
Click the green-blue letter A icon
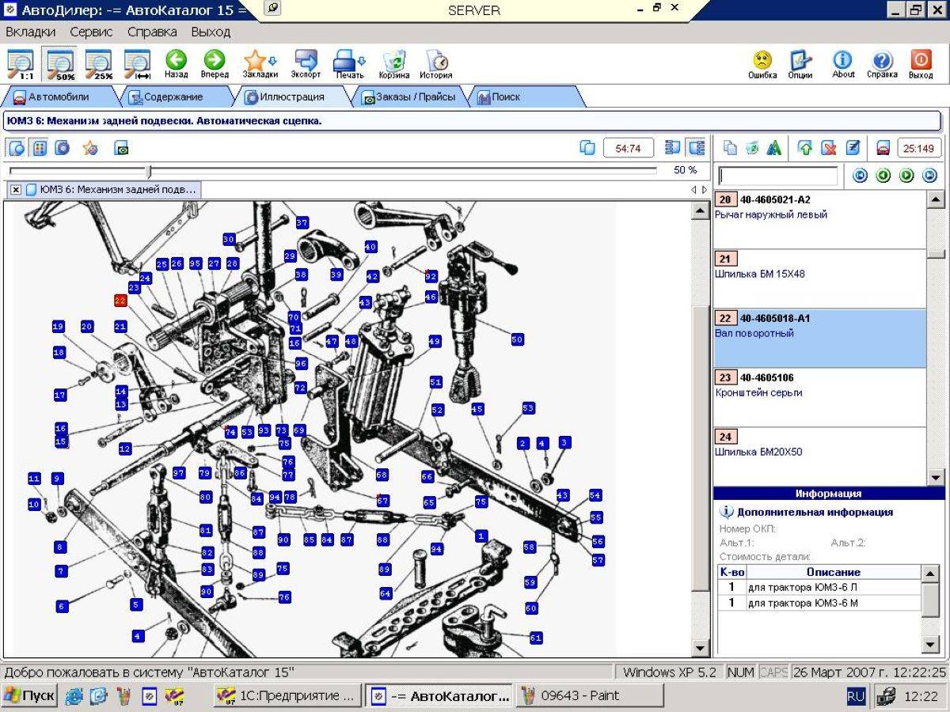(x=775, y=148)
